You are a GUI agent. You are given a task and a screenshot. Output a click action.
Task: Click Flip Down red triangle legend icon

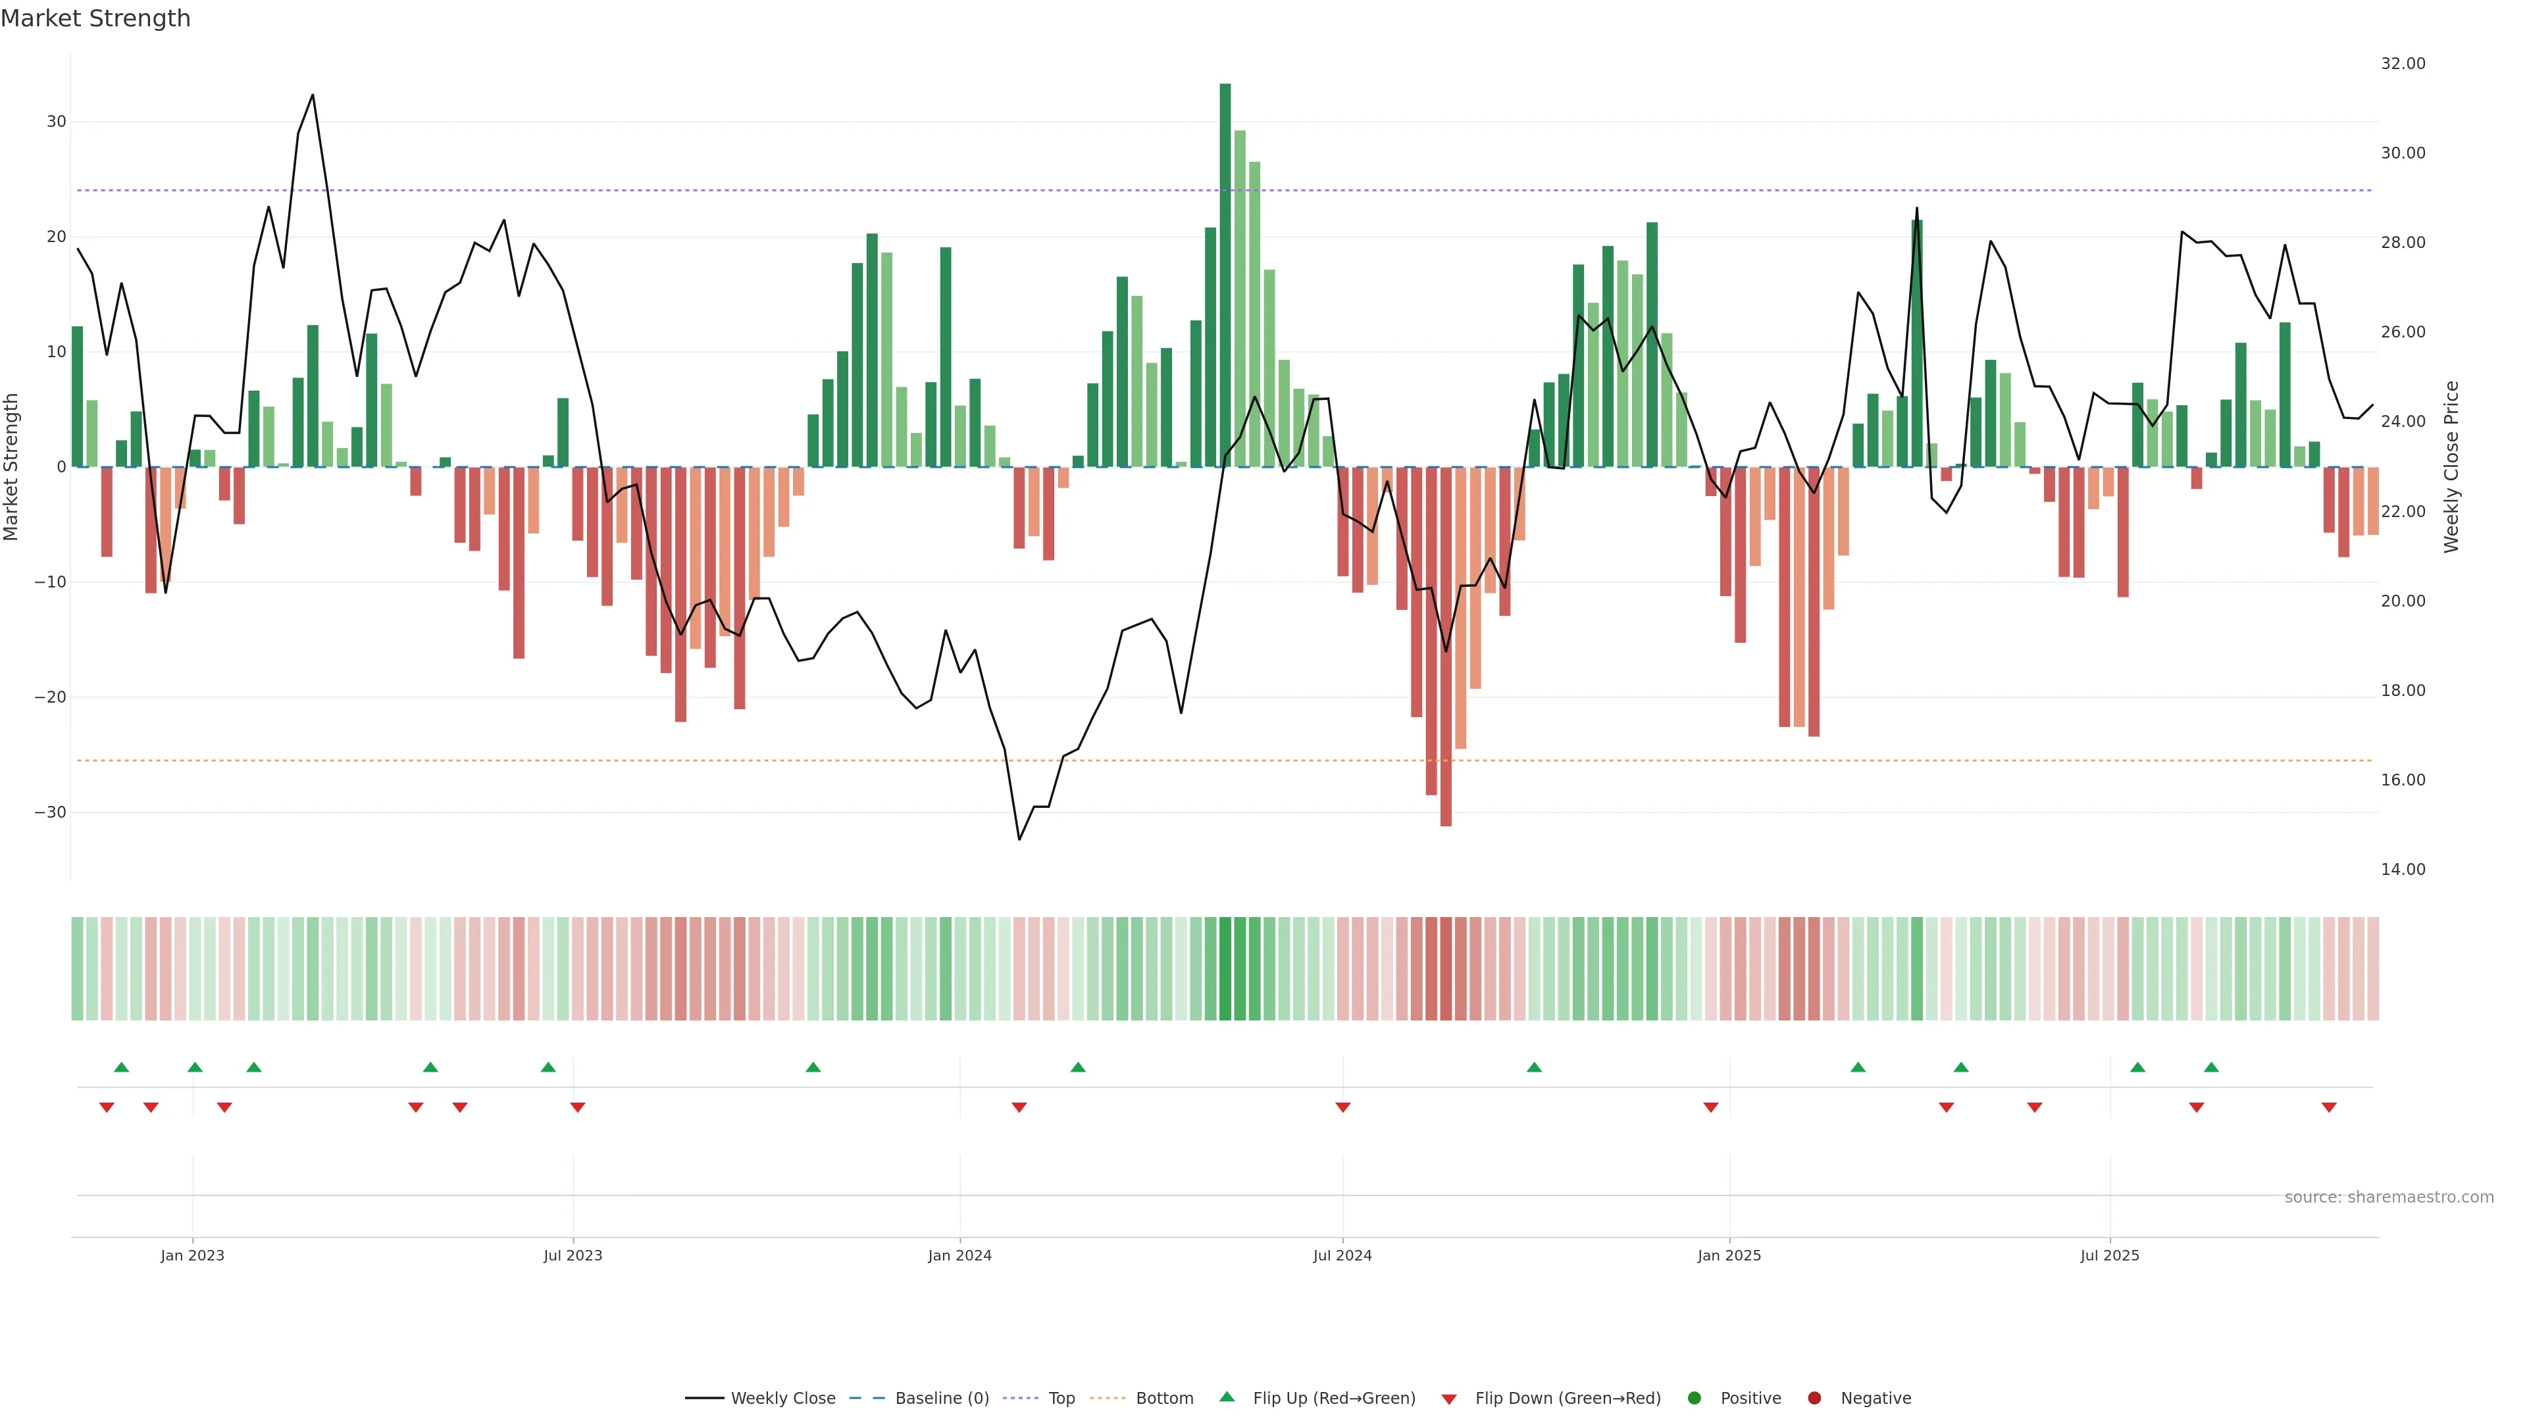(1449, 1399)
